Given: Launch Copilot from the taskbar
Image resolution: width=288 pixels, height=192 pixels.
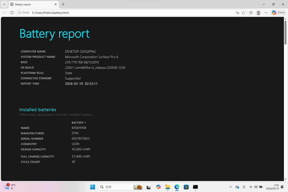Looking at the screenshot, I should tap(158, 187).
